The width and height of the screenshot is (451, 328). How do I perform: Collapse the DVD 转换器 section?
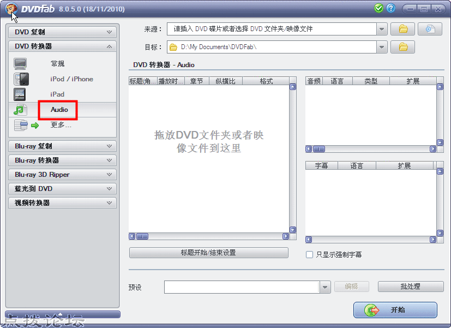(62, 46)
